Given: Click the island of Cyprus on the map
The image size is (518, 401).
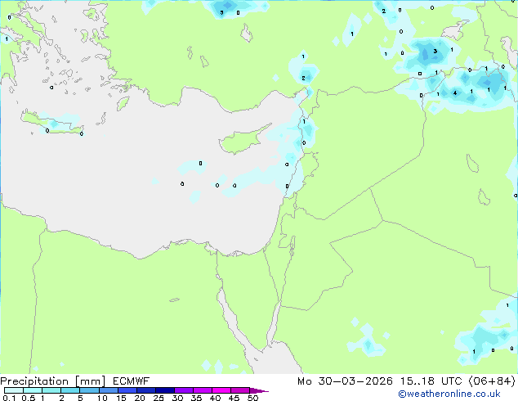Looking at the screenshot, I should pos(242,140).
